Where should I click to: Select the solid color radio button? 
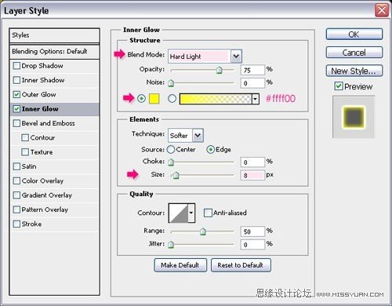pos(141,99)
